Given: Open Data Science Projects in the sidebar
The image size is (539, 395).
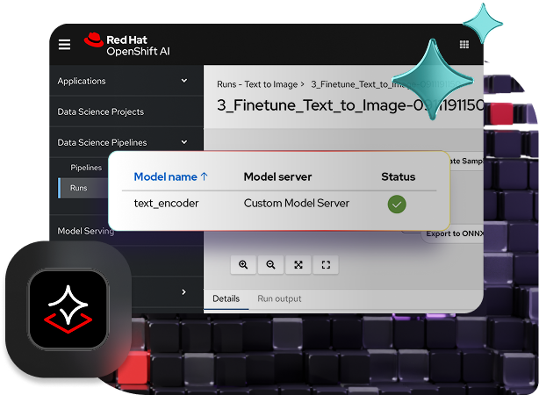Looking at the screenshot, I should (100, 111).
